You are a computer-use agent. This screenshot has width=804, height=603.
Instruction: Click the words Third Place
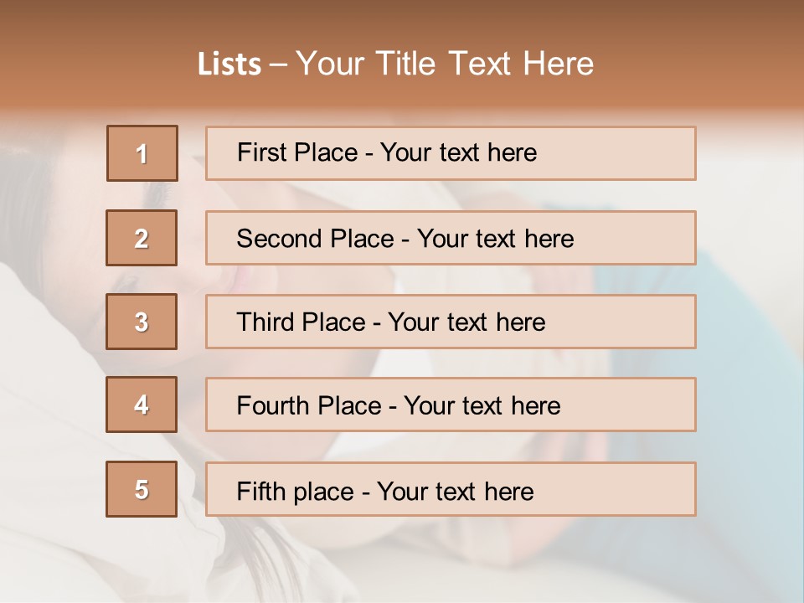[x=301, y=322]
